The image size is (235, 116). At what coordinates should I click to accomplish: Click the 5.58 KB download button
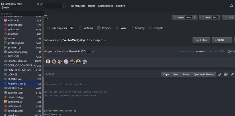[x=222, y=40]
